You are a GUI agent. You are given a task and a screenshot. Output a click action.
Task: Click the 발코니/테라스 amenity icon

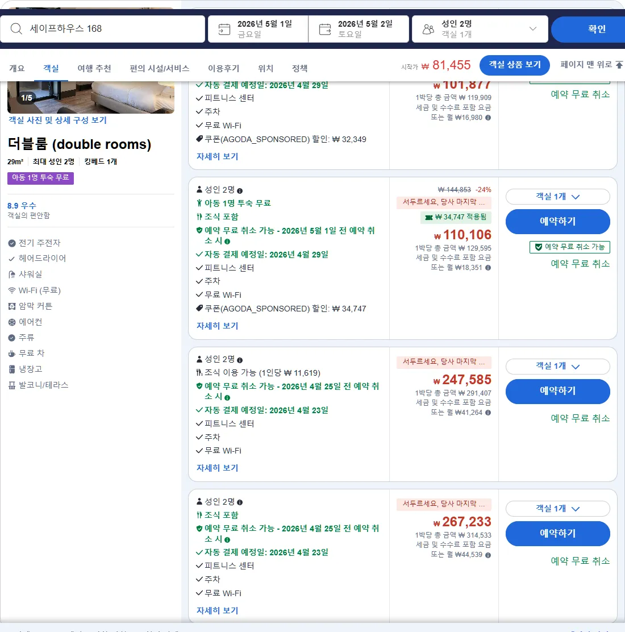(12, 385)
